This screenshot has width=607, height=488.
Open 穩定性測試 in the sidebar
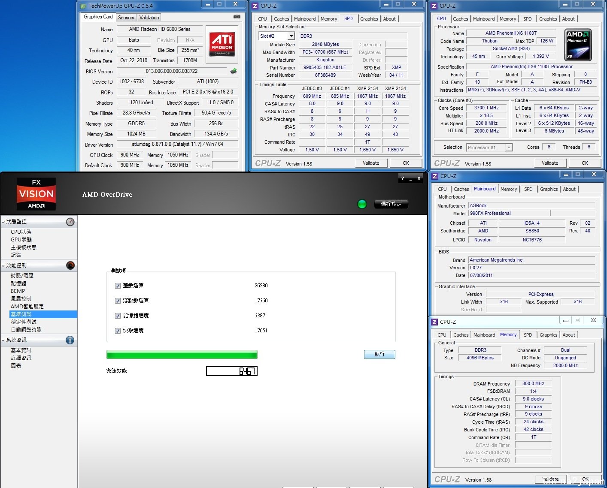point(24,322)
